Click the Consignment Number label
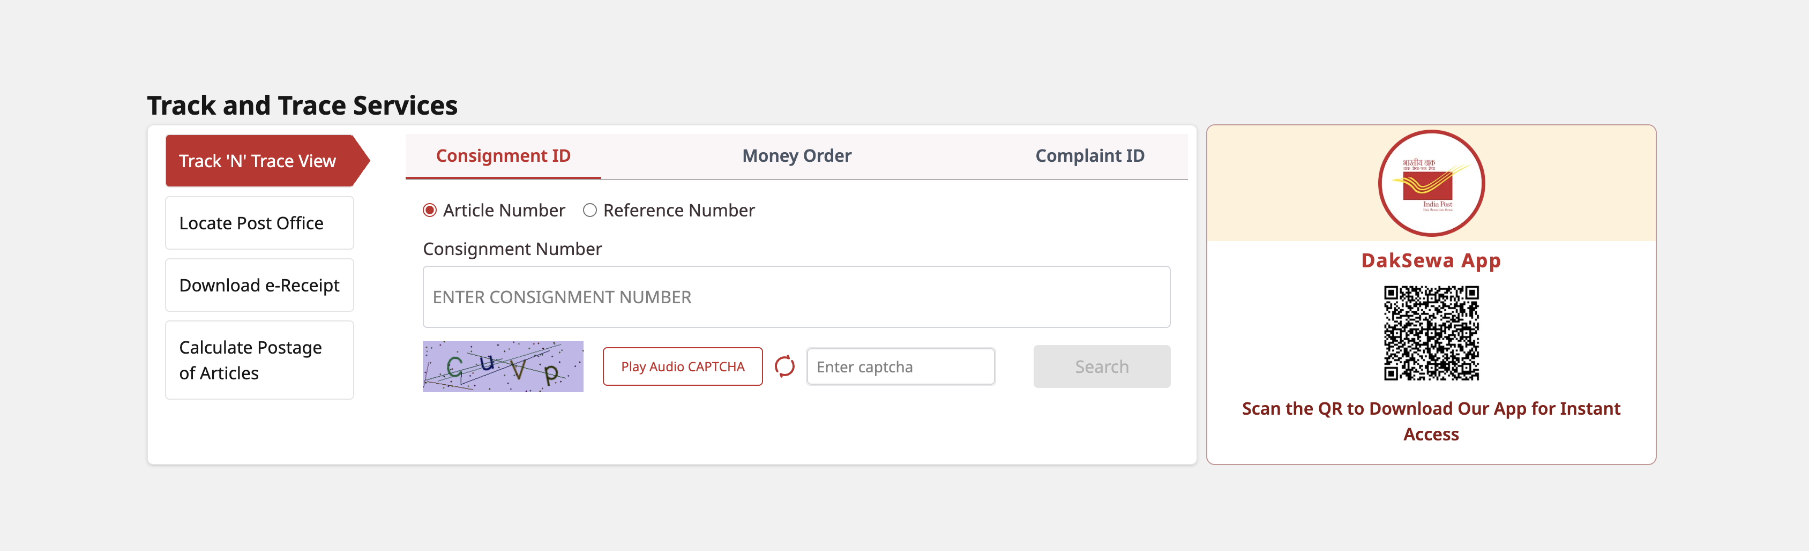This screenshot has width=1809, height=554. (x=512, y=249)
